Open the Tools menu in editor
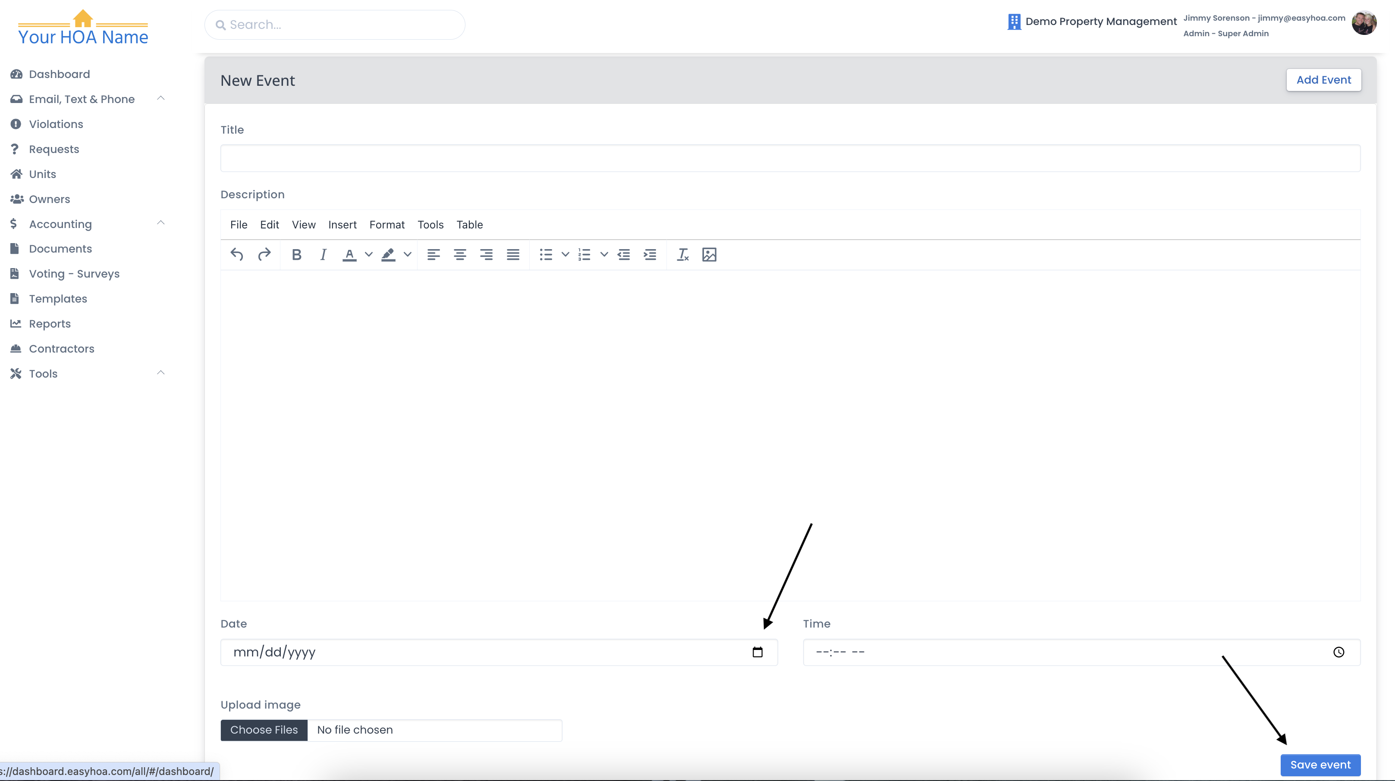1395x781 pixels. (x=430, y=225)
